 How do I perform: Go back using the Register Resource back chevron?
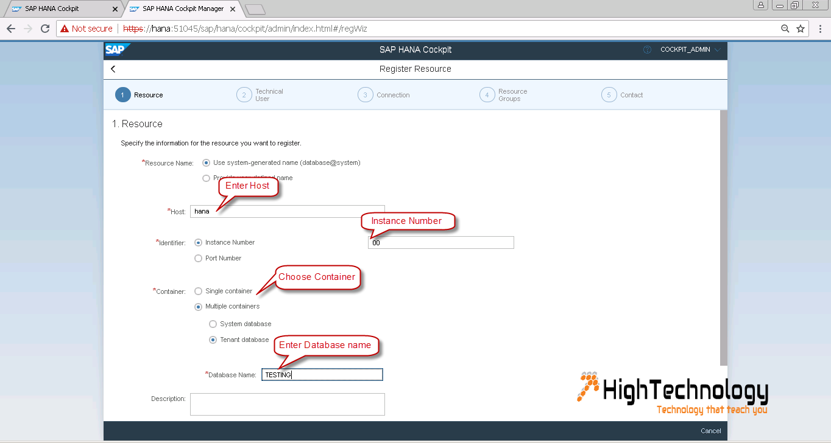coord(113,69)
